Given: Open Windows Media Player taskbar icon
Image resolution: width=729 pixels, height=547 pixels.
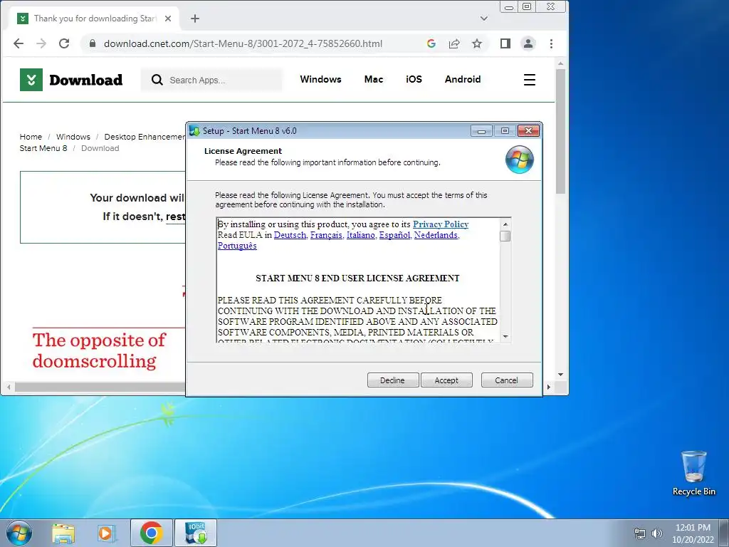Looking at the screenshot, I should tap(107, 533).
